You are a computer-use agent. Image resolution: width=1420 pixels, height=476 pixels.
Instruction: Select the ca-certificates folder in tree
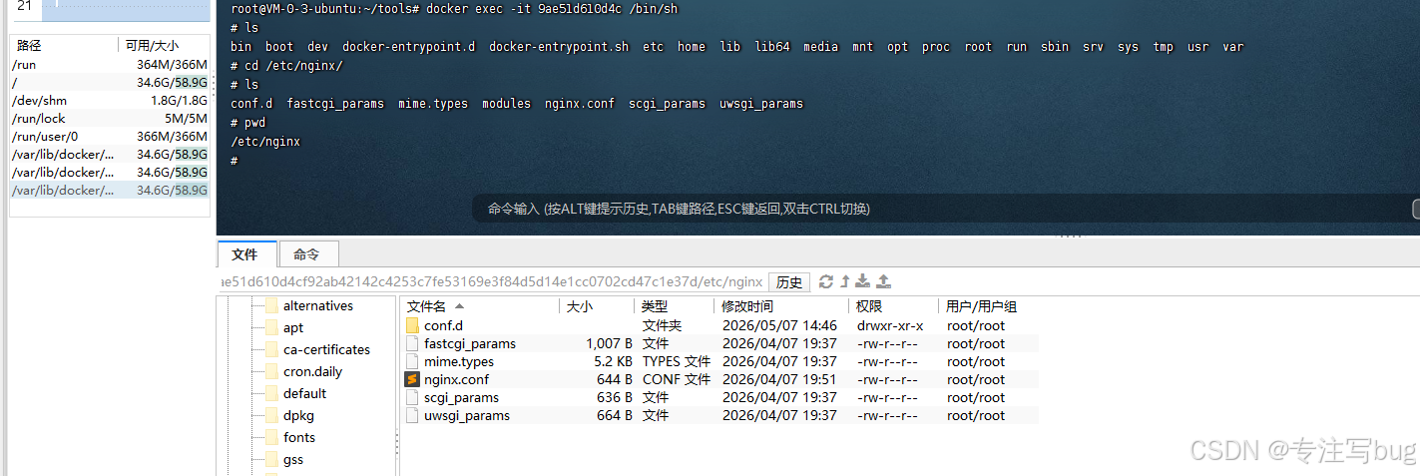(326, 349)
